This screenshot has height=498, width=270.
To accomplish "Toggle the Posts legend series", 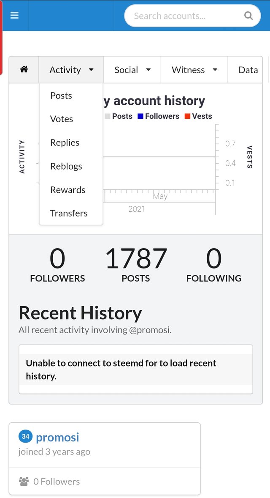I will (x=119, y=116).
